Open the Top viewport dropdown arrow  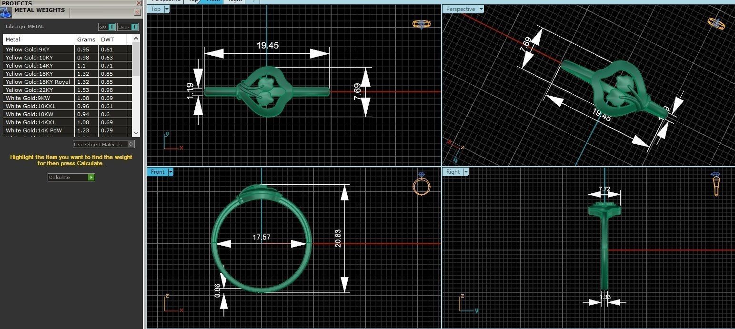(167, 9)
